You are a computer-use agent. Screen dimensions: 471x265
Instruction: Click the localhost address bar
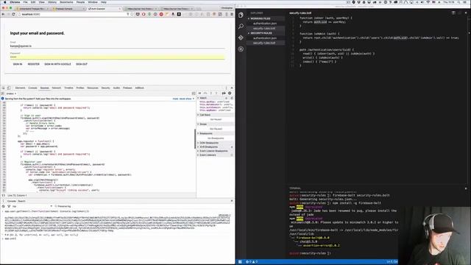(72, 14)
